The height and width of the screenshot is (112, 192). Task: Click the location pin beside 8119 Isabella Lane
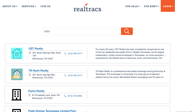(29, 95)
